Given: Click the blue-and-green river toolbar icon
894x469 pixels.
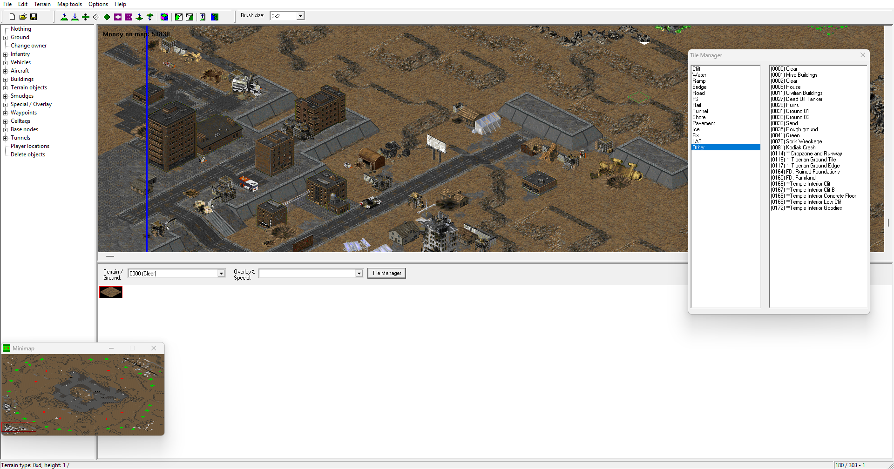Looking at the screenshot, I should (215, 17).
